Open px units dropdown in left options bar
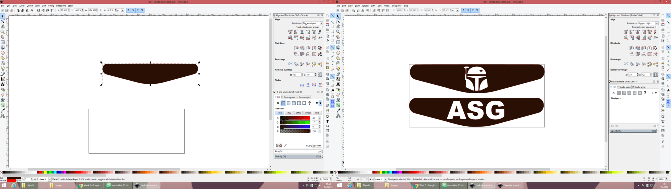Image resolution: width=671 pixels, height=189 pixels. (x=120, y=10)
